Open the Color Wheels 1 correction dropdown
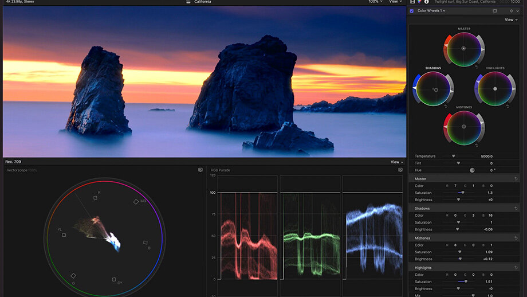527x297 pixels. [431, 11]
